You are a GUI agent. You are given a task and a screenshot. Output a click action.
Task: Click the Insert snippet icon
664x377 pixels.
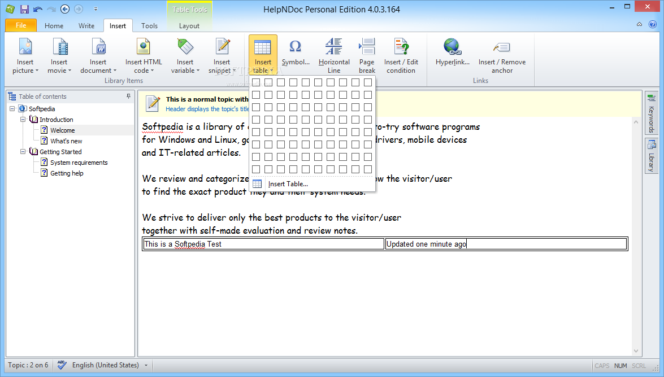pyautogui.click(x=222, y=46)
